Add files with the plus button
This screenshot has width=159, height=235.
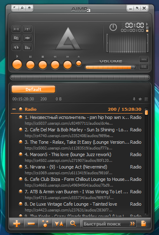[x=17, y=224]
